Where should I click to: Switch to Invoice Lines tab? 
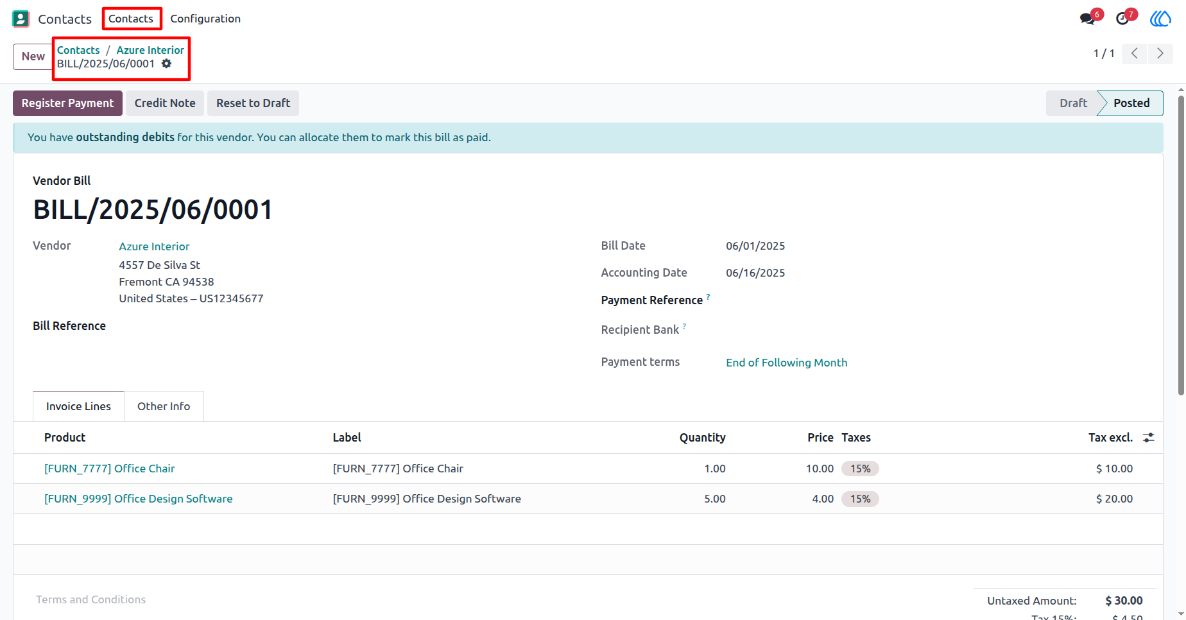click(78, 406)
